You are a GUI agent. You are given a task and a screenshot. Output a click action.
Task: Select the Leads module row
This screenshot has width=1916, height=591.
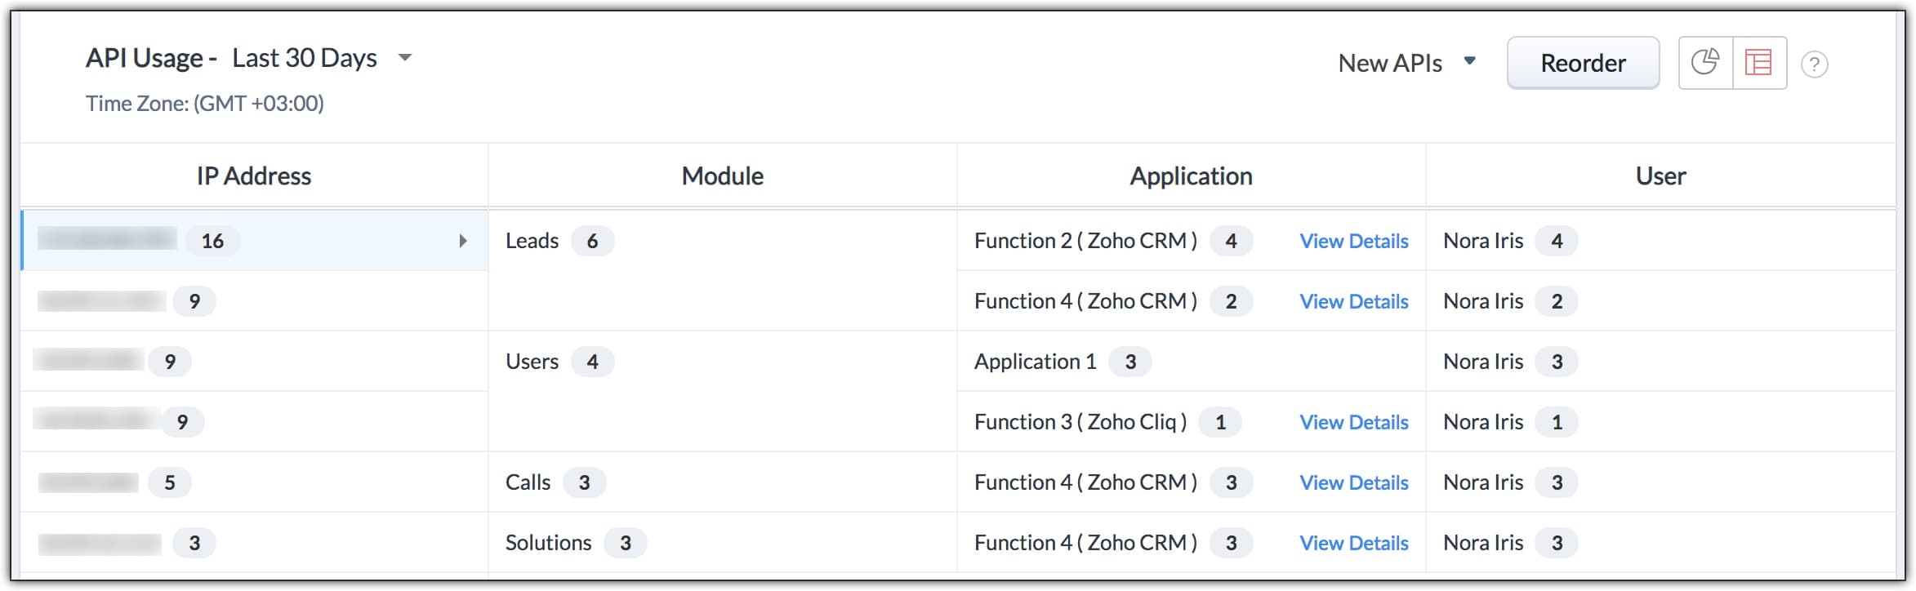point(532,241)
